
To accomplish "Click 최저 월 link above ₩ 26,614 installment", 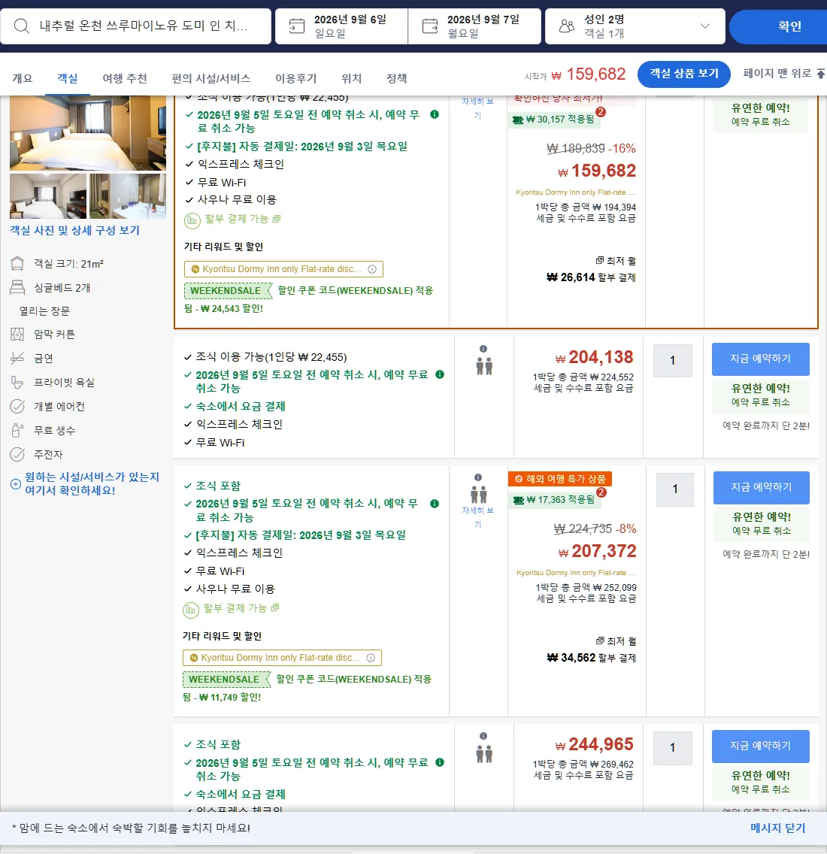I will point(616,261).
